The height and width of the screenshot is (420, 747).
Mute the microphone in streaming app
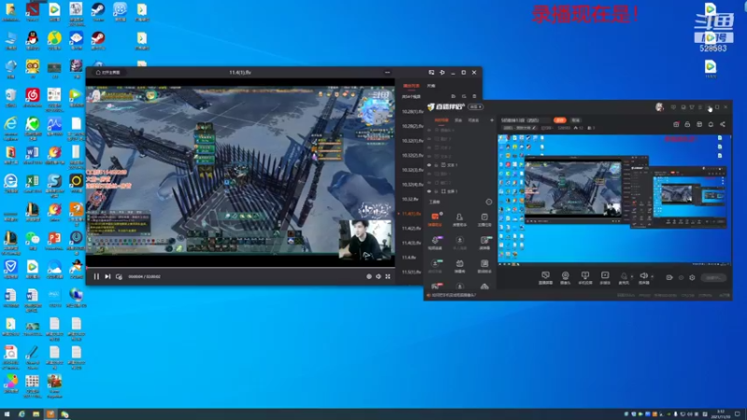click(x=624, y=276)
